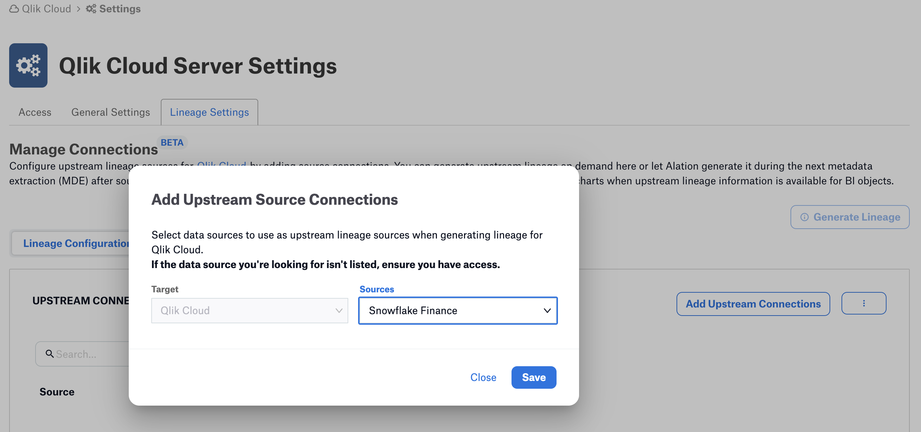Click the Generate Lineage button
The width and height of the screenshot is (921, 432).
[x=850, y=217]
